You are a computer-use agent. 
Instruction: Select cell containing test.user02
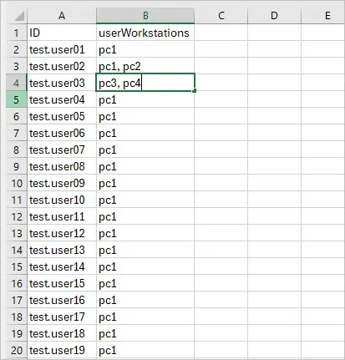coord(62,66)
